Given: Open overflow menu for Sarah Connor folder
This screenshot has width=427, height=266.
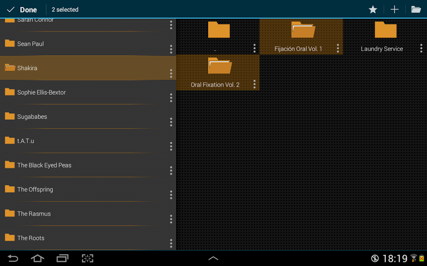Looking at the screenshot, I should (x=171, y=24).
